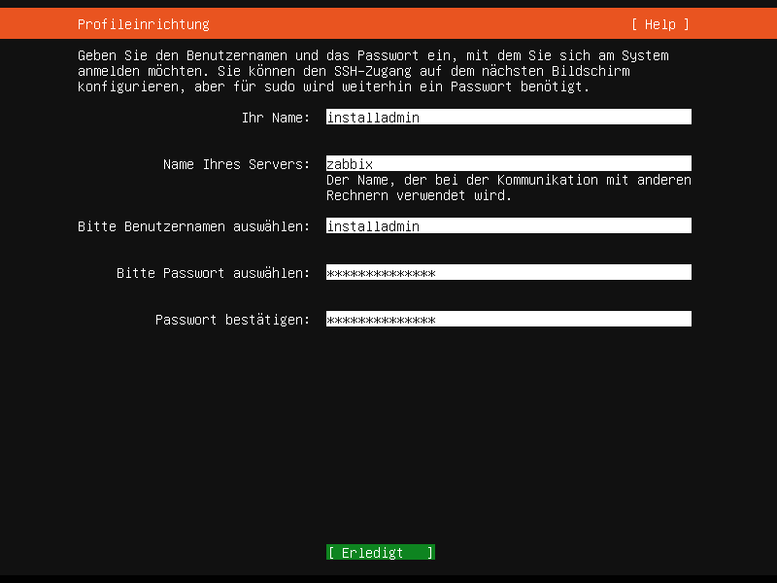Image resolution: width=777 pixels, height=583 pixels.
Task: Focus the Ihr Name input field
Action: 508,118
